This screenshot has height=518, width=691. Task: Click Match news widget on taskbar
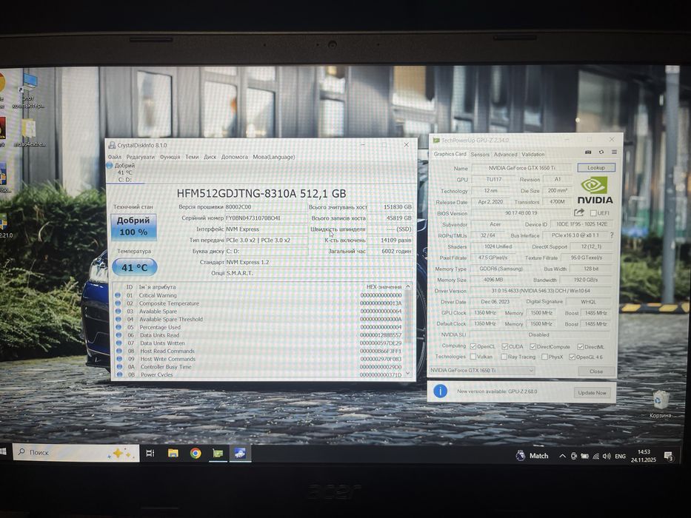coord(532,455)
